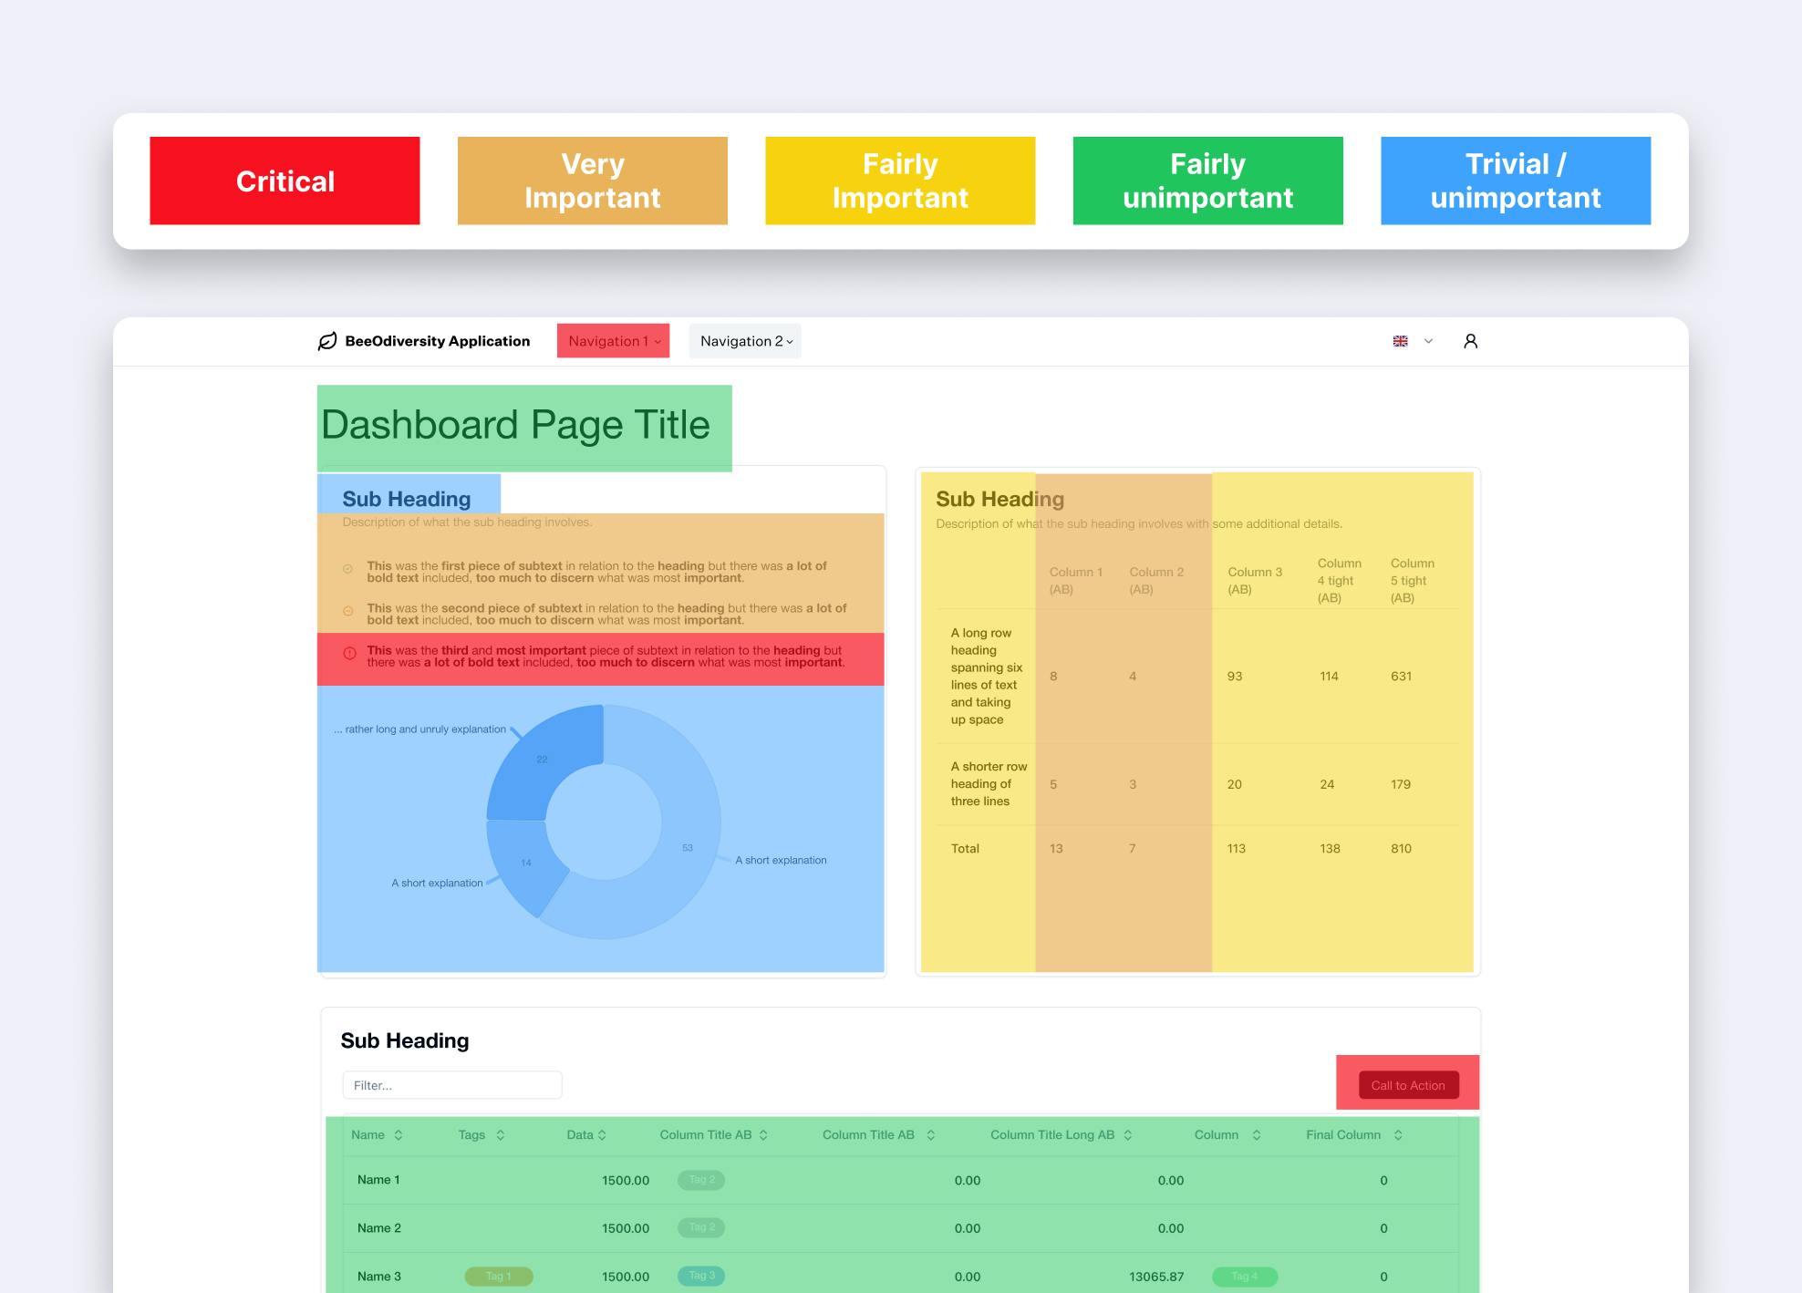Viewport: 1802px width, 1293px height.
Task: Expand the language selector chevron
Action: [1429, 341]
